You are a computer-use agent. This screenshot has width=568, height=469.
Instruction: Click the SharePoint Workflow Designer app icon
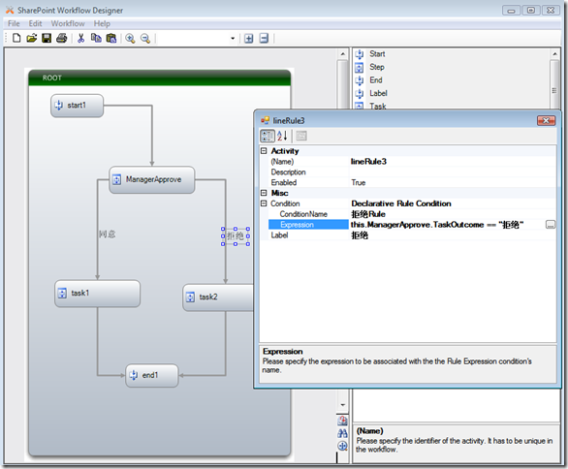pyautogui.click(x=10, y=10)
